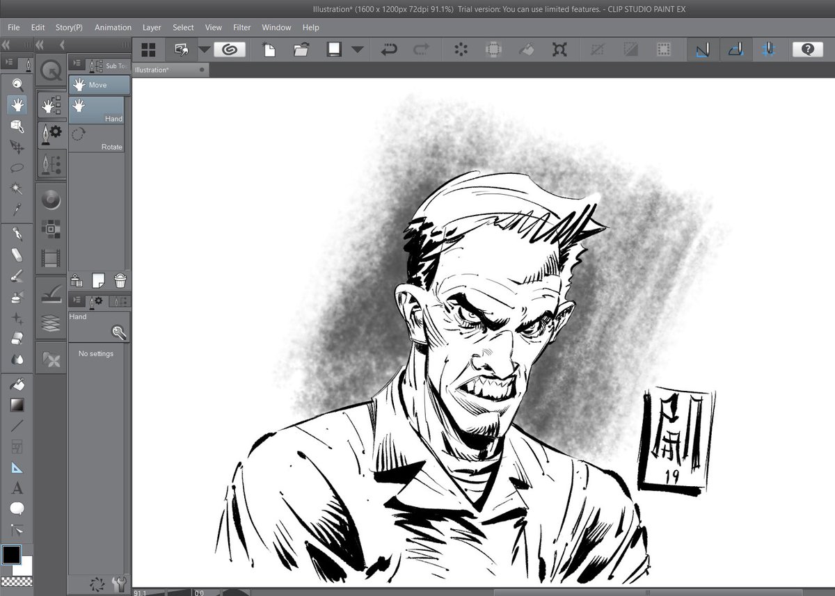Select the Figure line tool
Viewport: 835px width, 596px height.
tap(17, 426)
